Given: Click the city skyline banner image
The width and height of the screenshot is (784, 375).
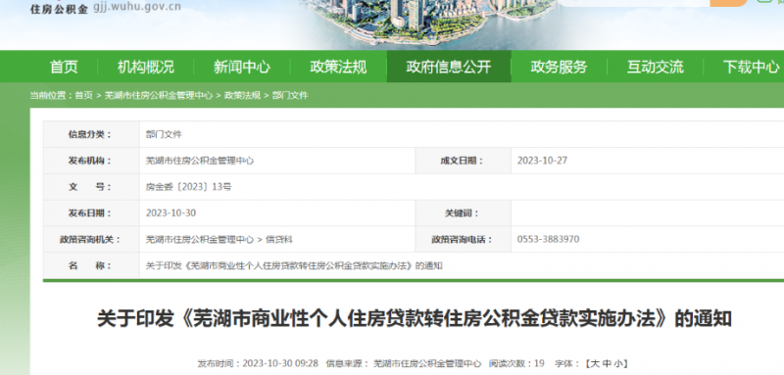Looking at the screenshot, I should pos(425,23).
